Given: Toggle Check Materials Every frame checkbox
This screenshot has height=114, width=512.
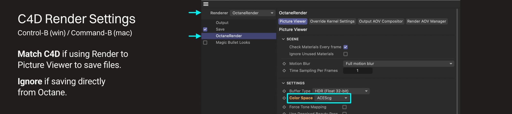Looking at the screenshot, I should pyautogui.click(x=345, y=47).
